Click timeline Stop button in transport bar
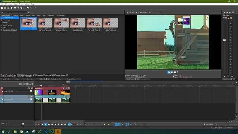 [52, 124]
